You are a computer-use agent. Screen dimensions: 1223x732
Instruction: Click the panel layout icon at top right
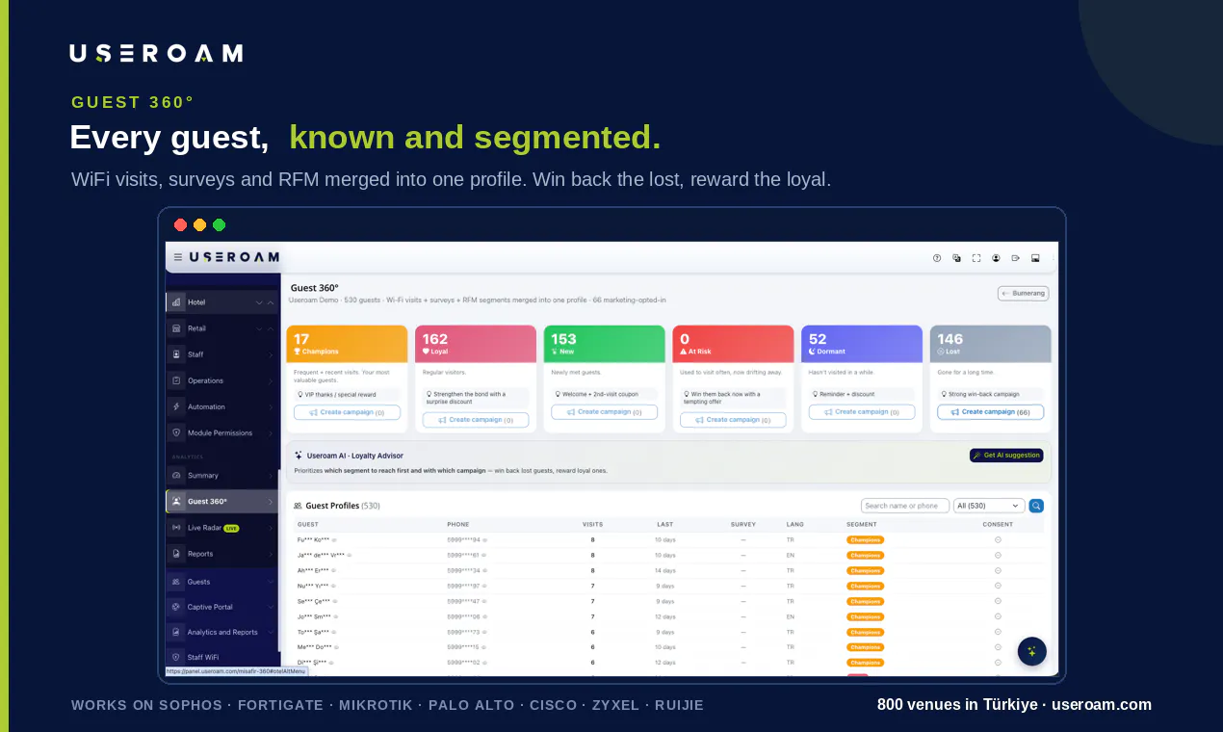point(1035,258)
